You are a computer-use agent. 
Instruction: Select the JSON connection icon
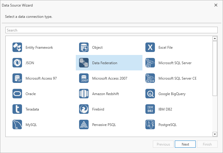tap(17, 63)
